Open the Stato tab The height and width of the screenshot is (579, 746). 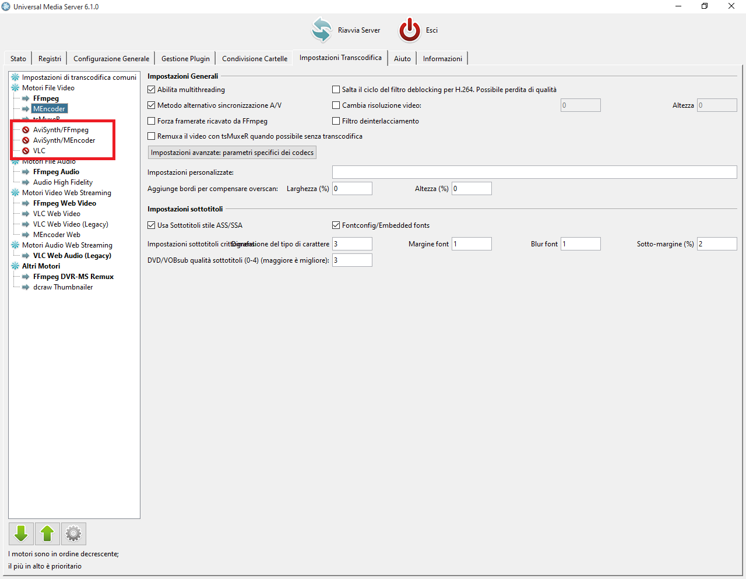point(18,59)
